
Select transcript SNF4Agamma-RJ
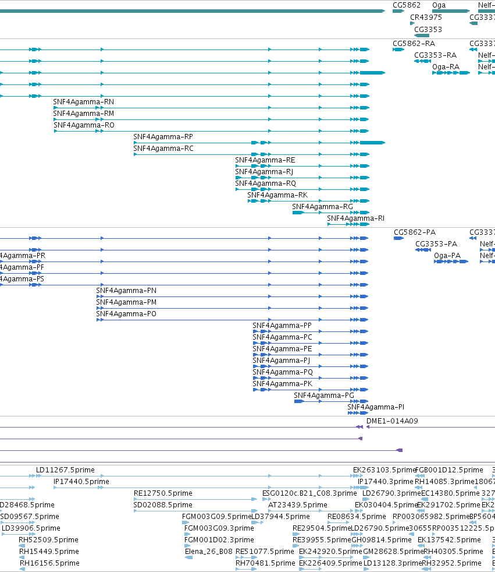pos(264,172)
